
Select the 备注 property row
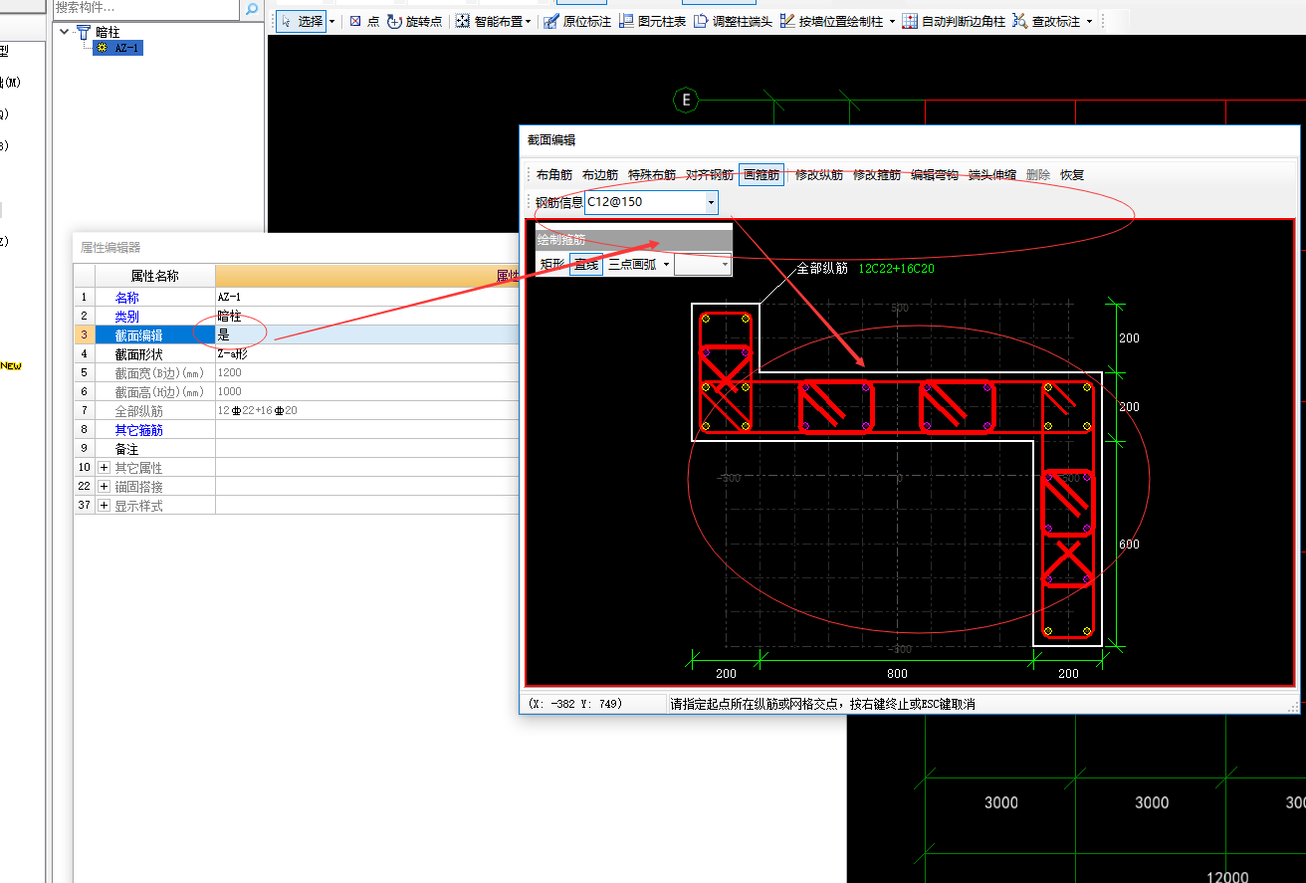(295, 449)
